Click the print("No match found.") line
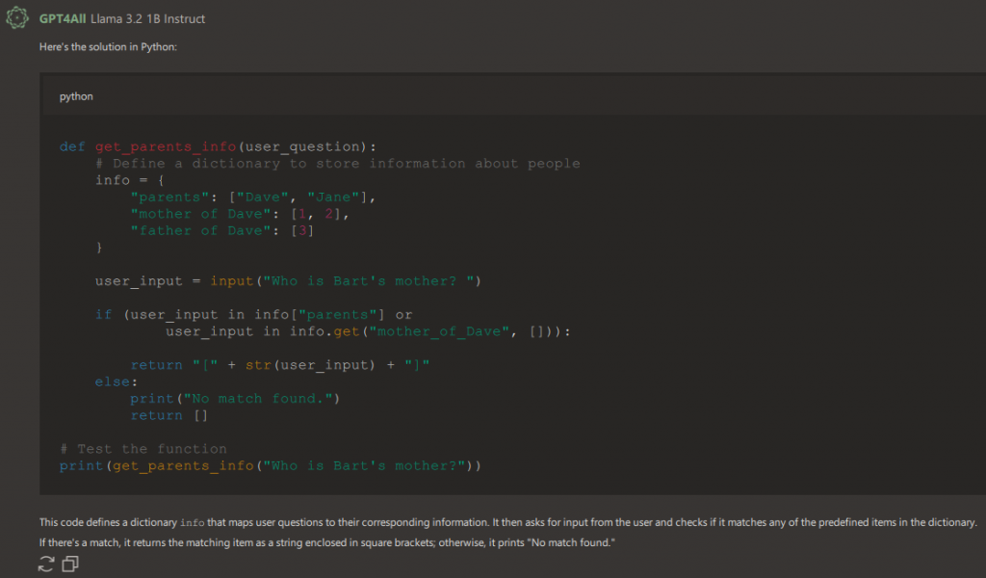Viewport: 986px width, 578px height. click(x=236, y=399)
